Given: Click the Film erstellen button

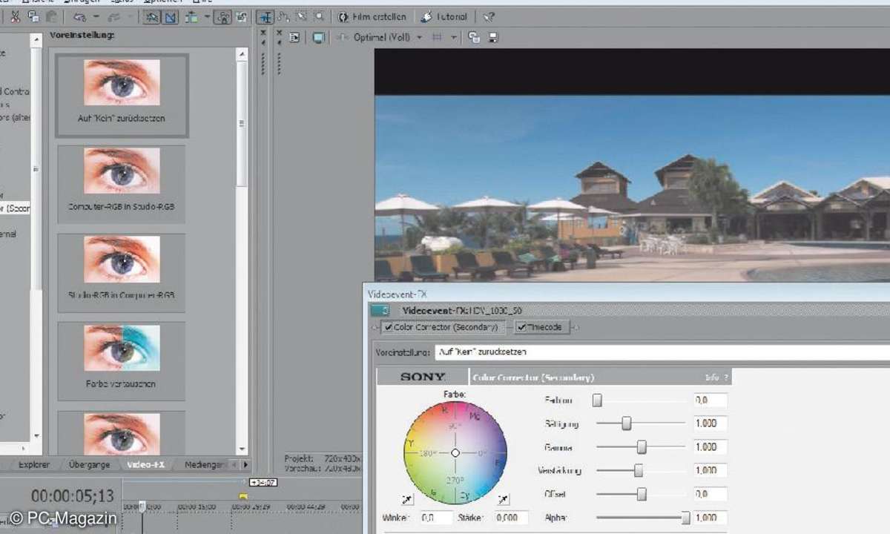Looking at the screenshot, I should [x=372, y=16].
